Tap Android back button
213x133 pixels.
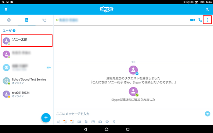85,129
